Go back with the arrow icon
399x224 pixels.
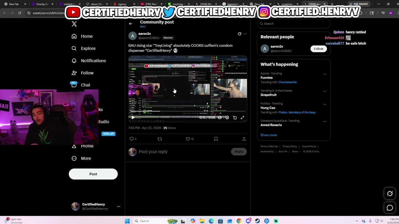tap(131, 24)
